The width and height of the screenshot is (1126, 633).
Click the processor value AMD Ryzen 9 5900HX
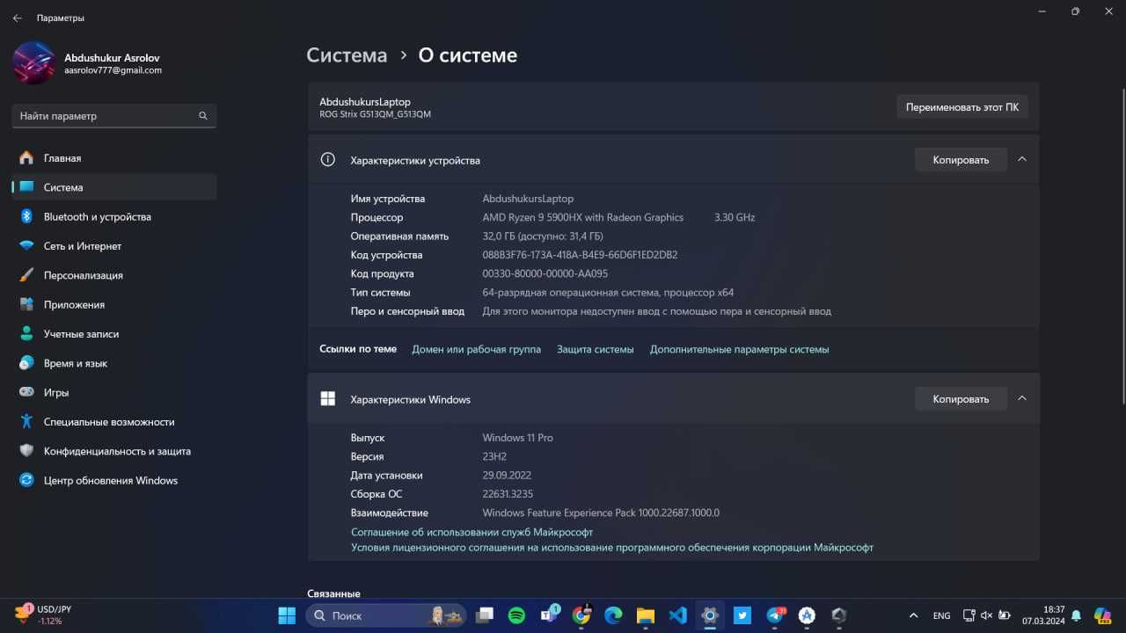tap(582, 217)
